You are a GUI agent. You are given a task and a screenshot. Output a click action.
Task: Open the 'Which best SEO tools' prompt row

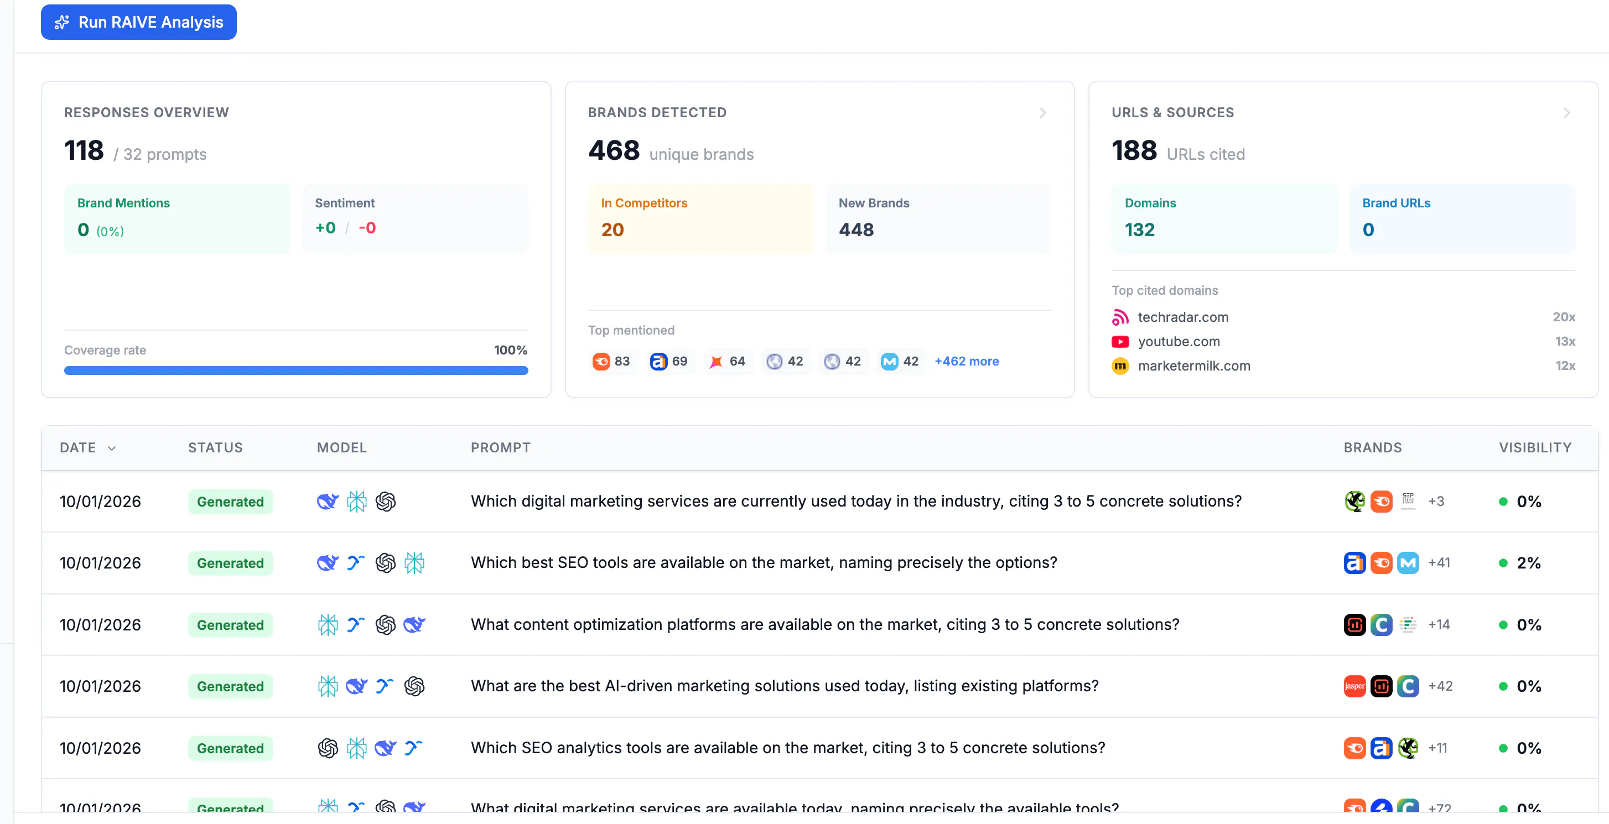[x=763, y=562]
